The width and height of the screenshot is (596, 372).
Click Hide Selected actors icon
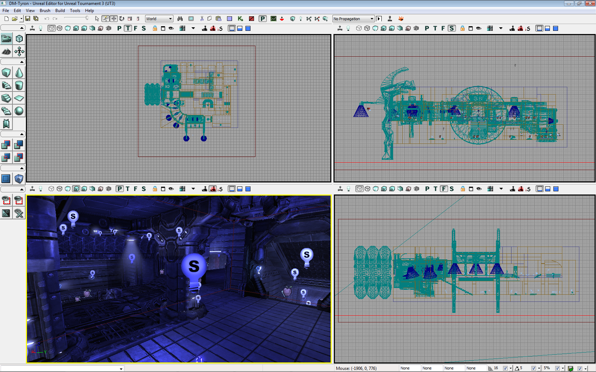pos(19,200)
